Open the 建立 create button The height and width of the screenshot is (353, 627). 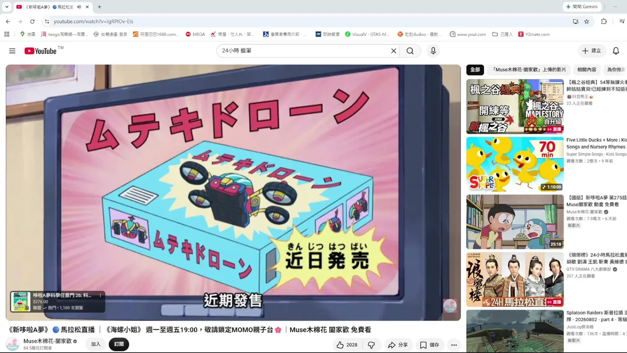pos(591,51)
